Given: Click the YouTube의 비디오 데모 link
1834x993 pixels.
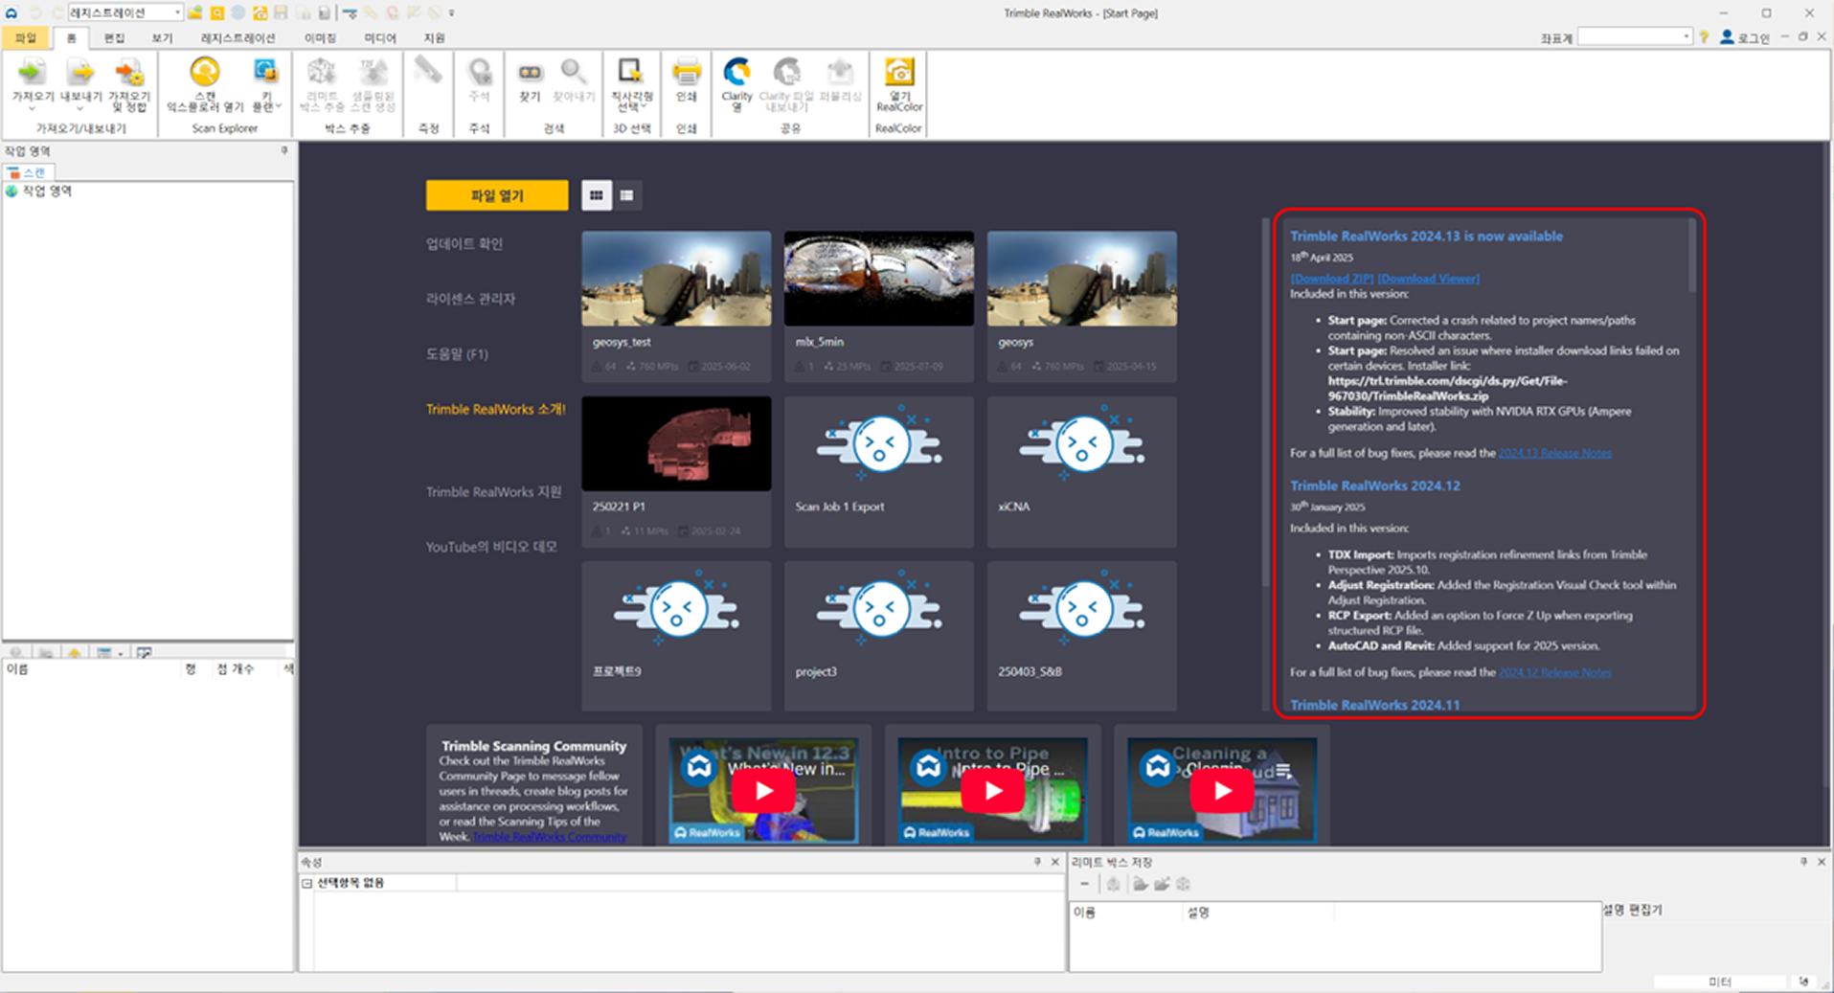Looking at the screenshot, I should [491, 547].
